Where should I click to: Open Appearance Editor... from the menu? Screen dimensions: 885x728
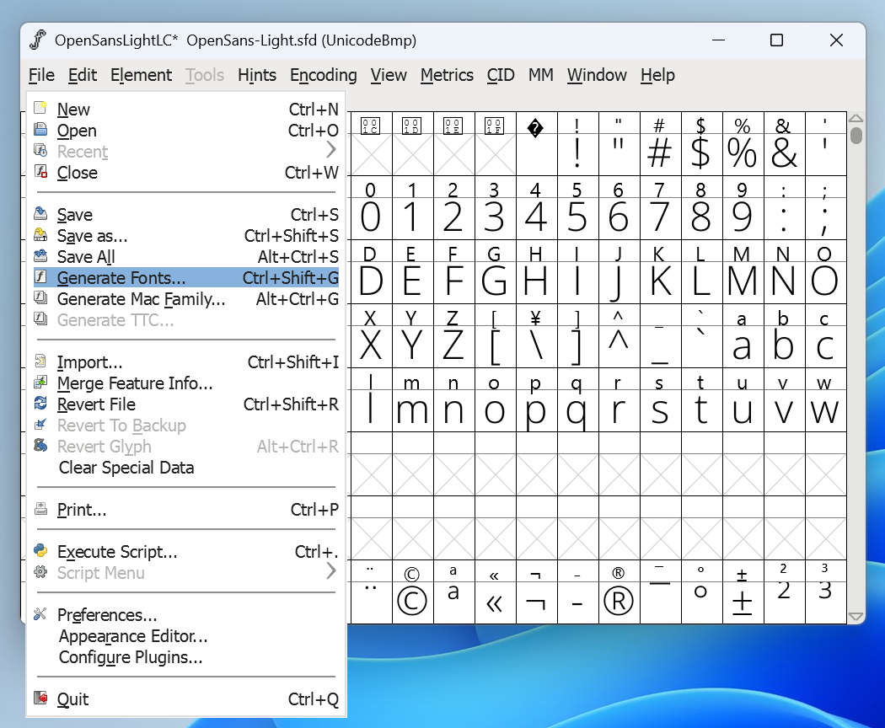[x=133, y=636]
